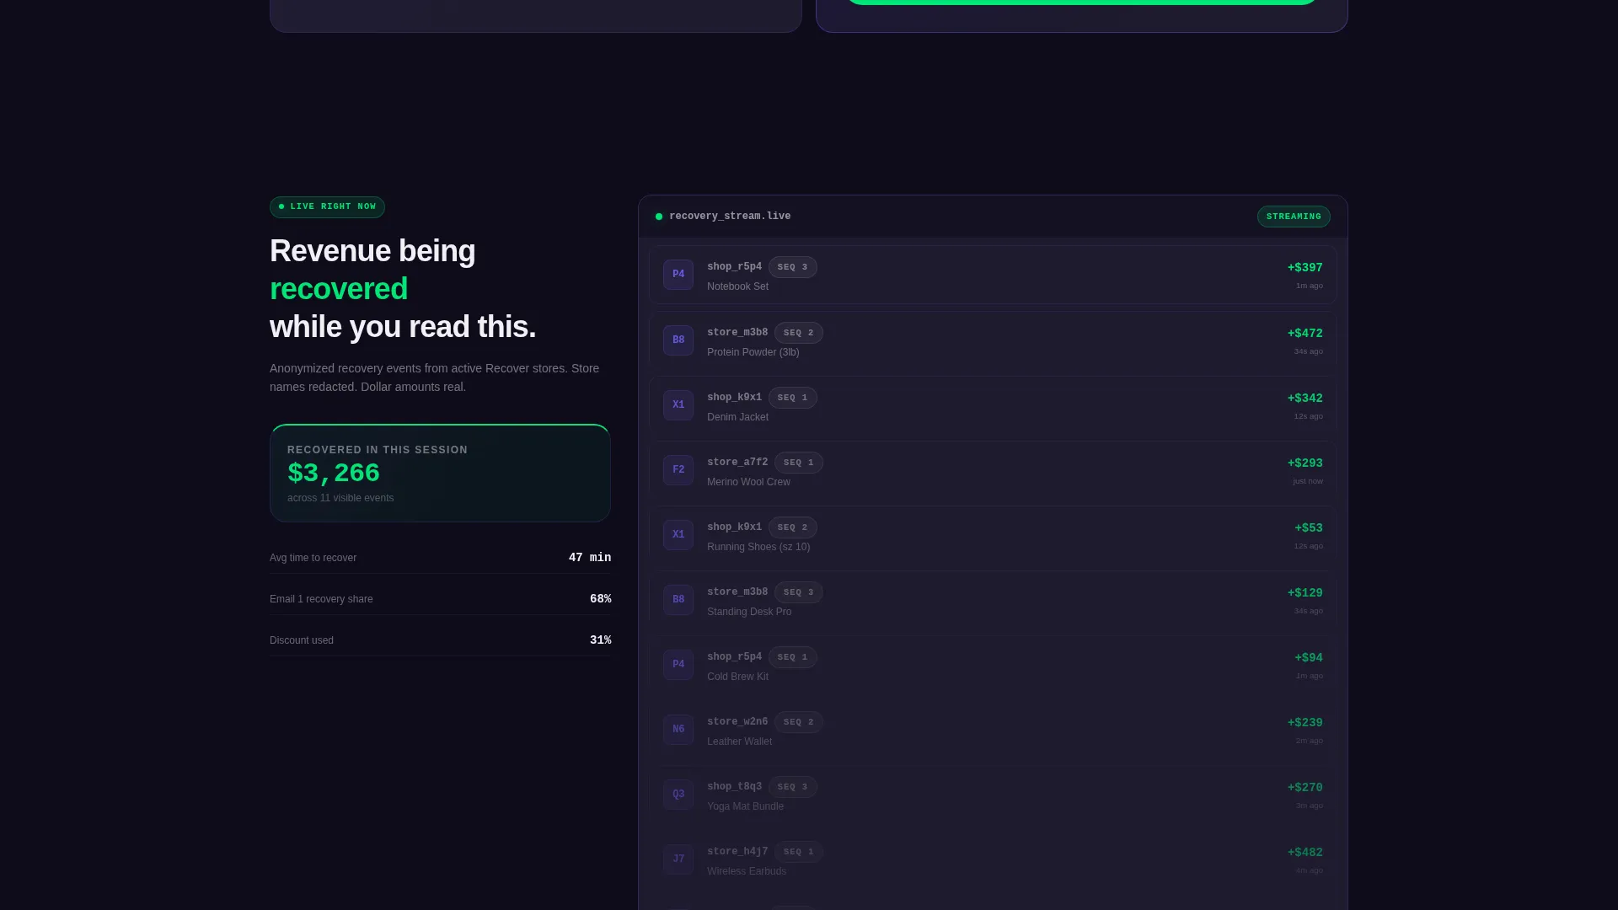Screen dimensions: 1618x910
Task: Select the Avg time to recover row
Action: pos(440,558)
